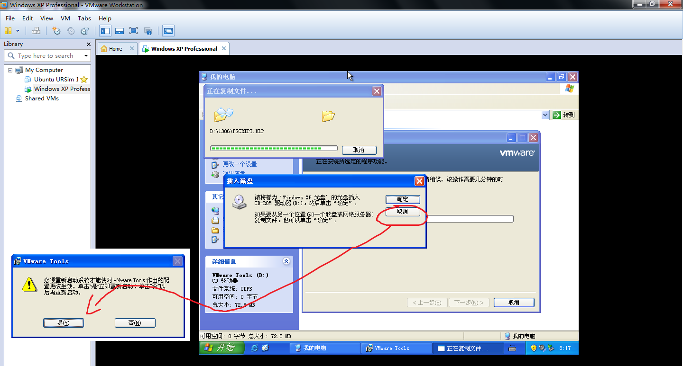Toggle the console view toolbar icon
This screenshot has width=683, height=366.
pyautogui.click(x=168, y=31)
